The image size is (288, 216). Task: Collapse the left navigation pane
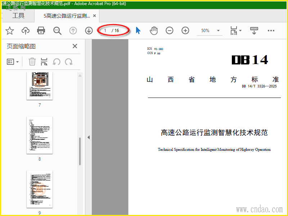pos(89,137)
